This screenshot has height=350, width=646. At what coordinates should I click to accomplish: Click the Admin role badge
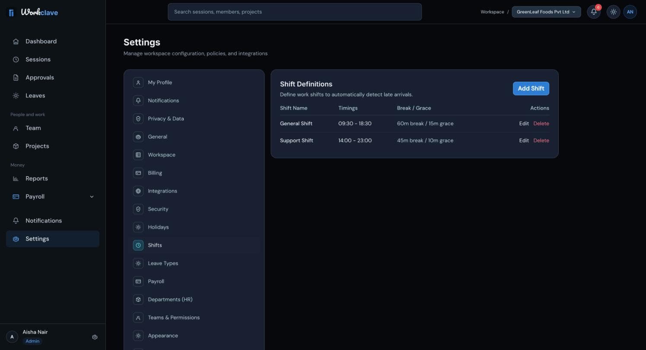[x=32, y=341]
